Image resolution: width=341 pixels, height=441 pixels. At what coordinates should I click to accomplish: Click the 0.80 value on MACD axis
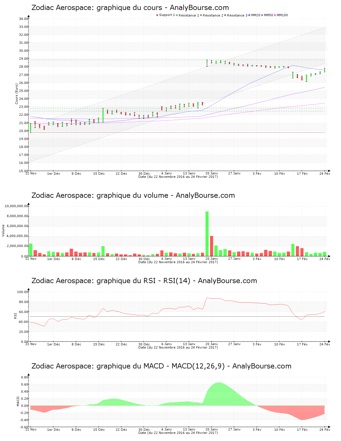[x=25, y=377]
